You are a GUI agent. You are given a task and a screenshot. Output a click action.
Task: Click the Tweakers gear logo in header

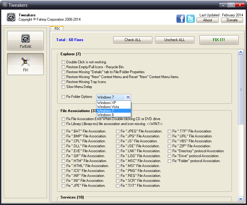(x=11, y=17)
